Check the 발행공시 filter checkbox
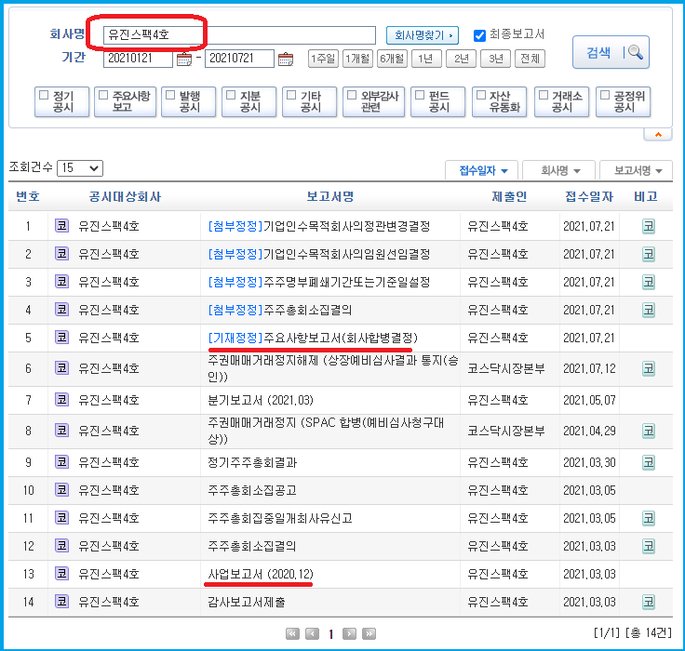The image size is (685, 651). pyautogui.click(x=170, y=95)
